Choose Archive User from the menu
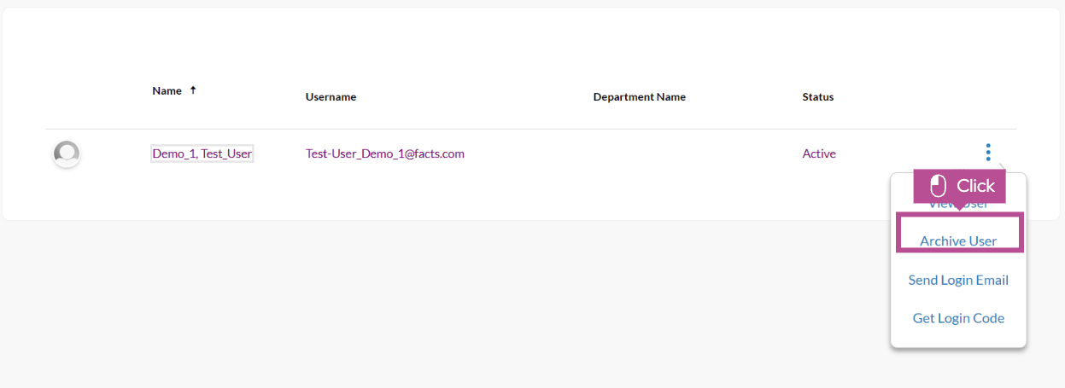1065x388 pixels. (958, 241)
